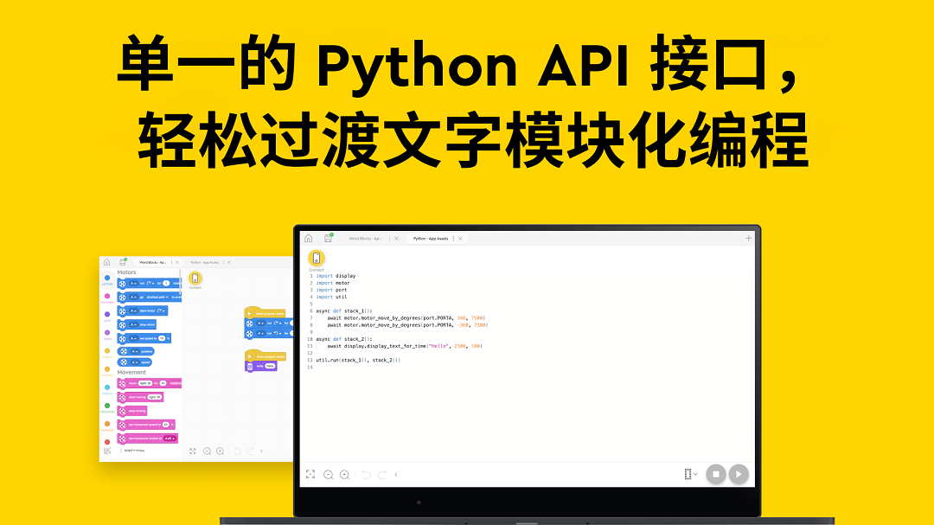Undo last change in Python editor
This screenshot has width=934, height=525.
tap(366, 474)
